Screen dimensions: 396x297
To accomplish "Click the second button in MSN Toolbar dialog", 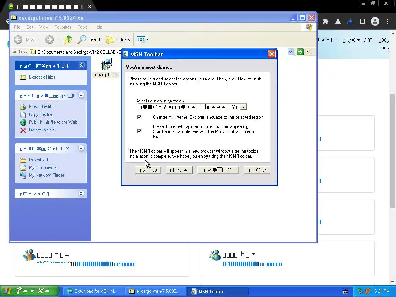I will [x=179, y=170].
